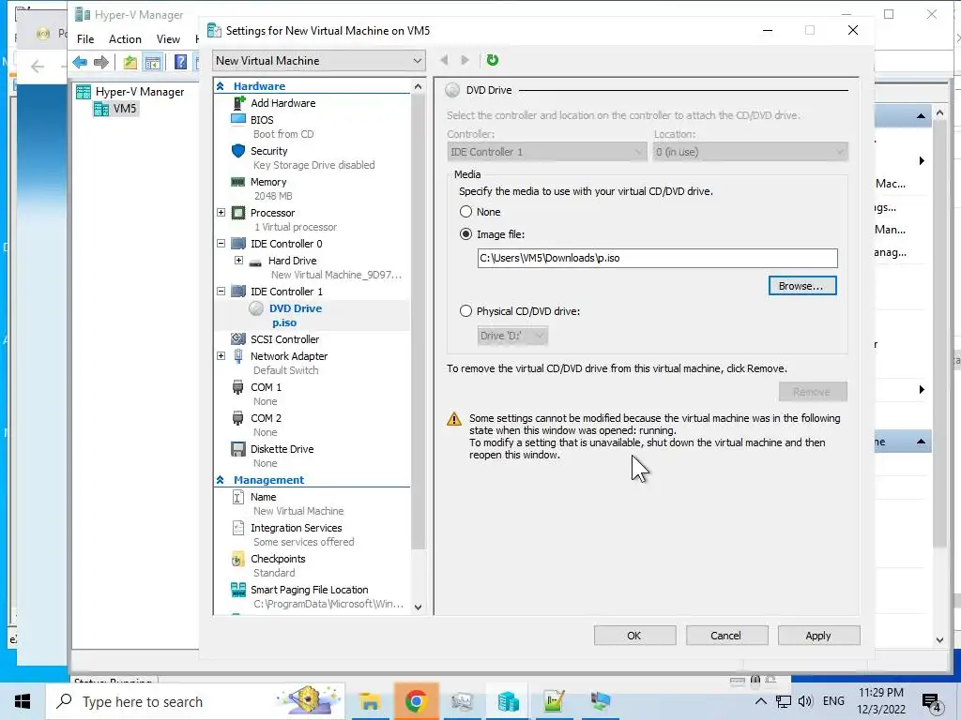Click the Help question mark toolbar icon

(181, 62)
